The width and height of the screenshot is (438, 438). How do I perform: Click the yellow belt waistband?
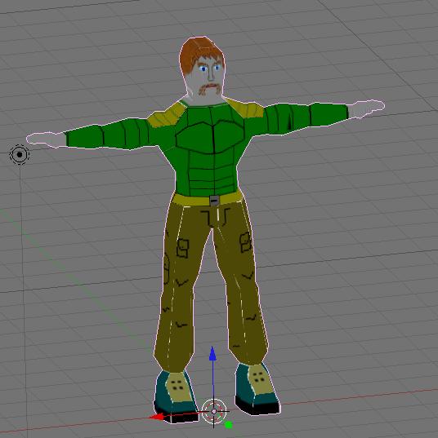(x=206, y=199)
